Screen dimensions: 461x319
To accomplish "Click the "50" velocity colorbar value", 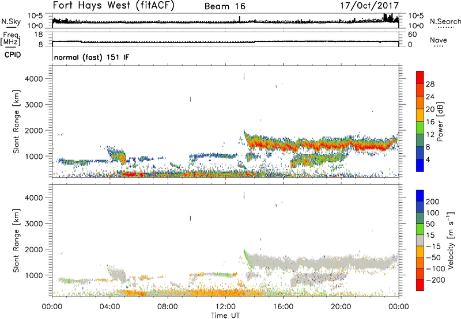I will pyautogui.click(x=430, y=224).
